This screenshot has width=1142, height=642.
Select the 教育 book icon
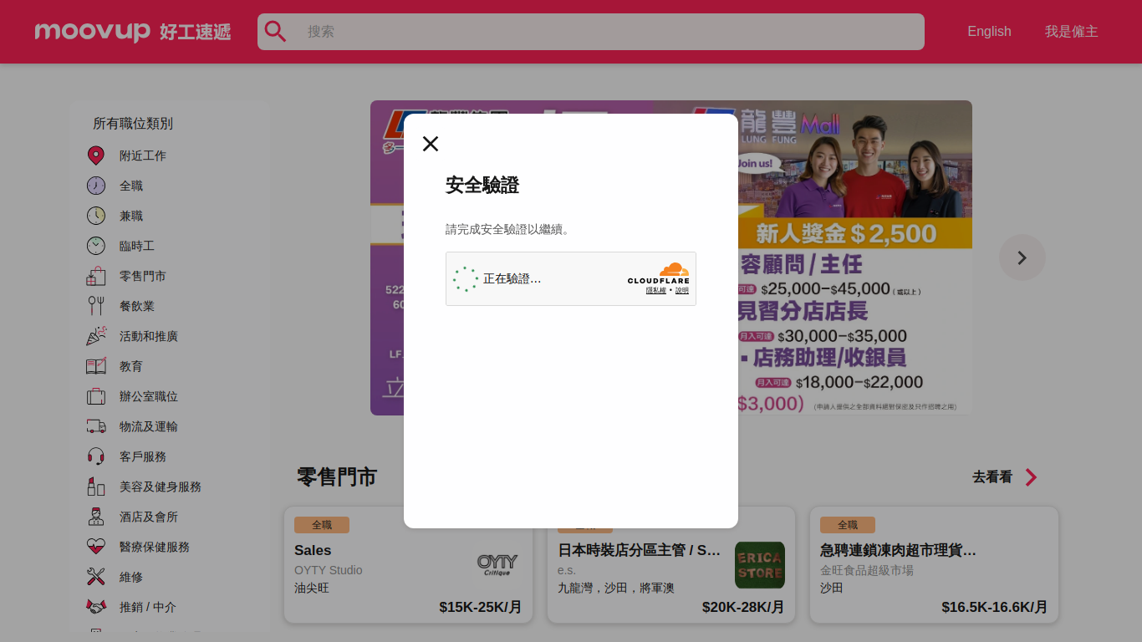coord(96,366)
